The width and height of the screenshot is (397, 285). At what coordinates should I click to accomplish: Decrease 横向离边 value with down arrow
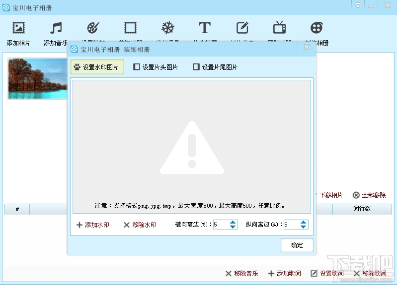click(233, 227)
